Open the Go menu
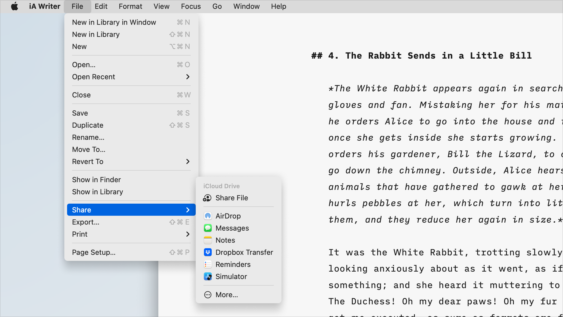Screen dimensions: 563x317 217,6
